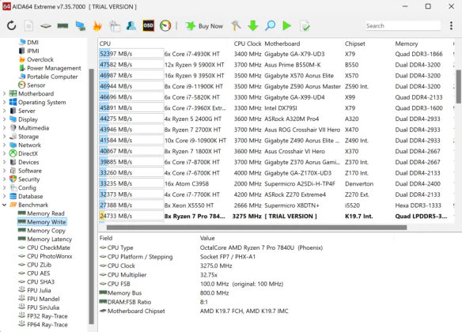This screenshot has height=332, width=462.
Task: Click the results list vertical scrollbar
Action: 459,86
